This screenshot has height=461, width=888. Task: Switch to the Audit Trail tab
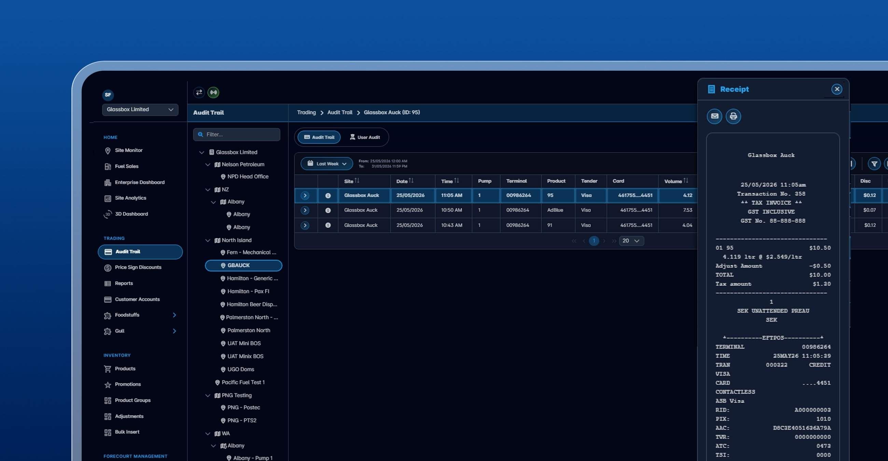(x=319, y=137)
